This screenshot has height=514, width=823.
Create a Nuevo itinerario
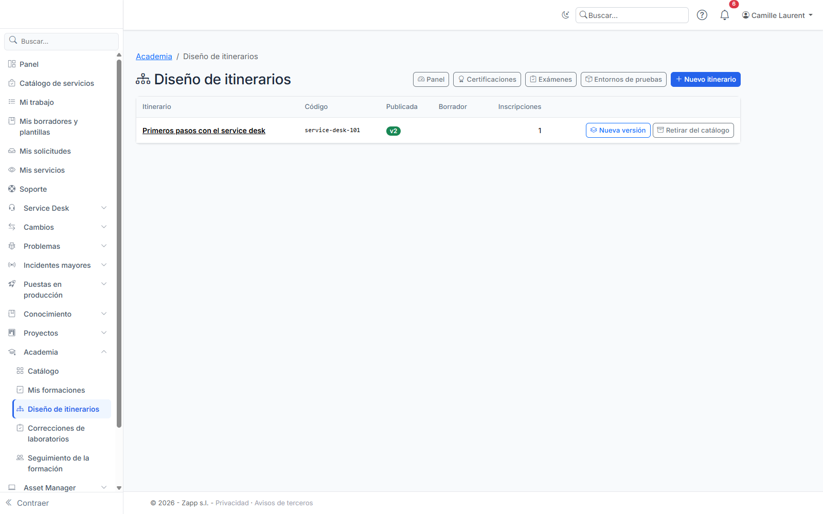706,79
